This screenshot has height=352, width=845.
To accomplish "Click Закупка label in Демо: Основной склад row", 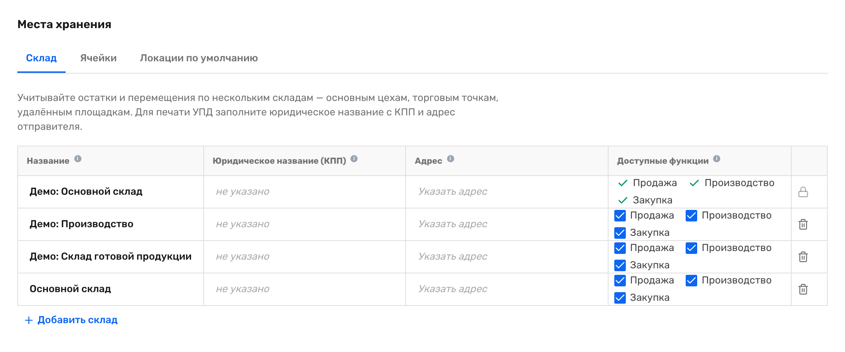I will [652, 200].
